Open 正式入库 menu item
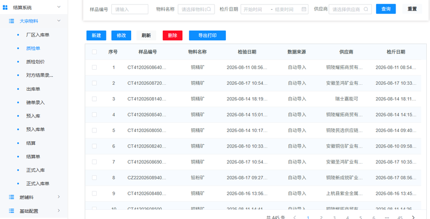Screen dimensions: 430x219 [x=35, y=170]
